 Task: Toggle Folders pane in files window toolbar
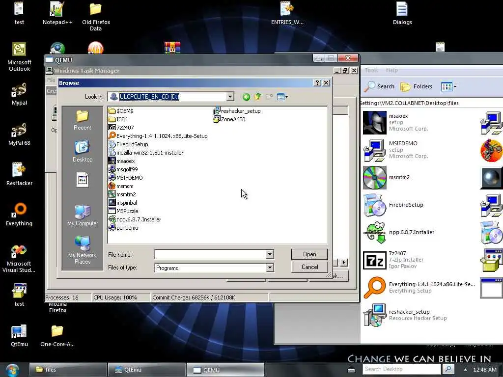(x=417, y=86)
